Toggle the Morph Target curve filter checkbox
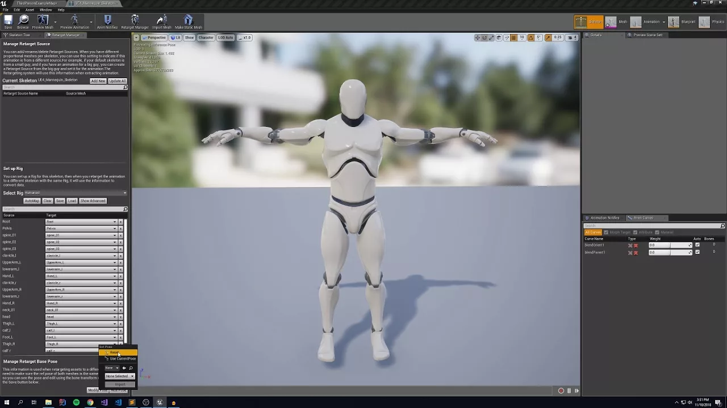 click(x=606, y=232)
